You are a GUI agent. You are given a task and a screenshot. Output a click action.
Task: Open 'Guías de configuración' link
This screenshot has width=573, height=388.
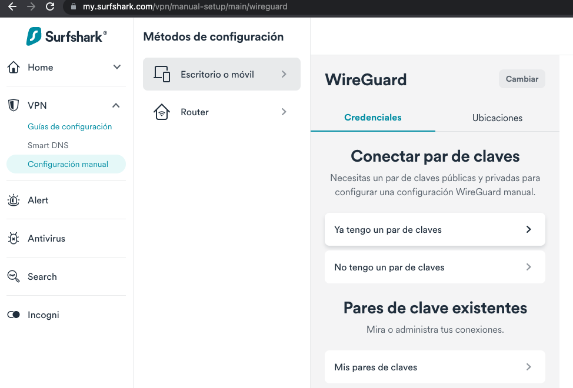tap(69, 126)
